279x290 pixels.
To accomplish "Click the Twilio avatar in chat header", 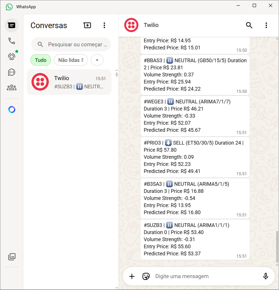I will pyautogui.click(x=131, y=25).
